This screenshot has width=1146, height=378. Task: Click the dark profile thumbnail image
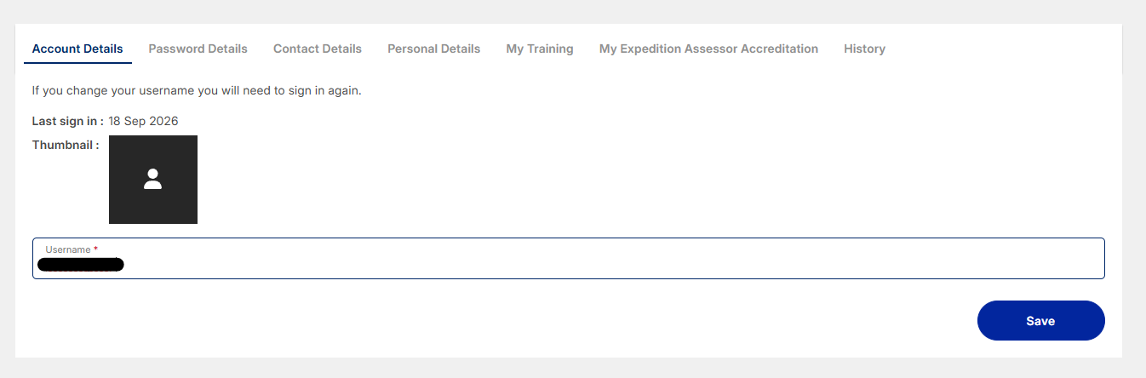tap(153, 180)
